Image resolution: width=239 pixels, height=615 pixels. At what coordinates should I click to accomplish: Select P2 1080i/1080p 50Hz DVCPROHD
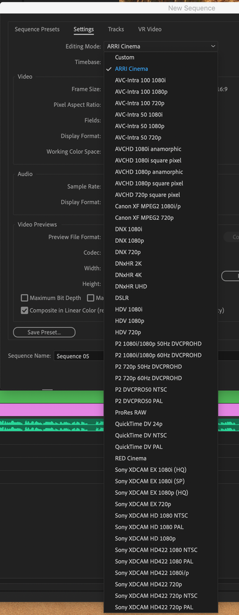click(161, 344)
